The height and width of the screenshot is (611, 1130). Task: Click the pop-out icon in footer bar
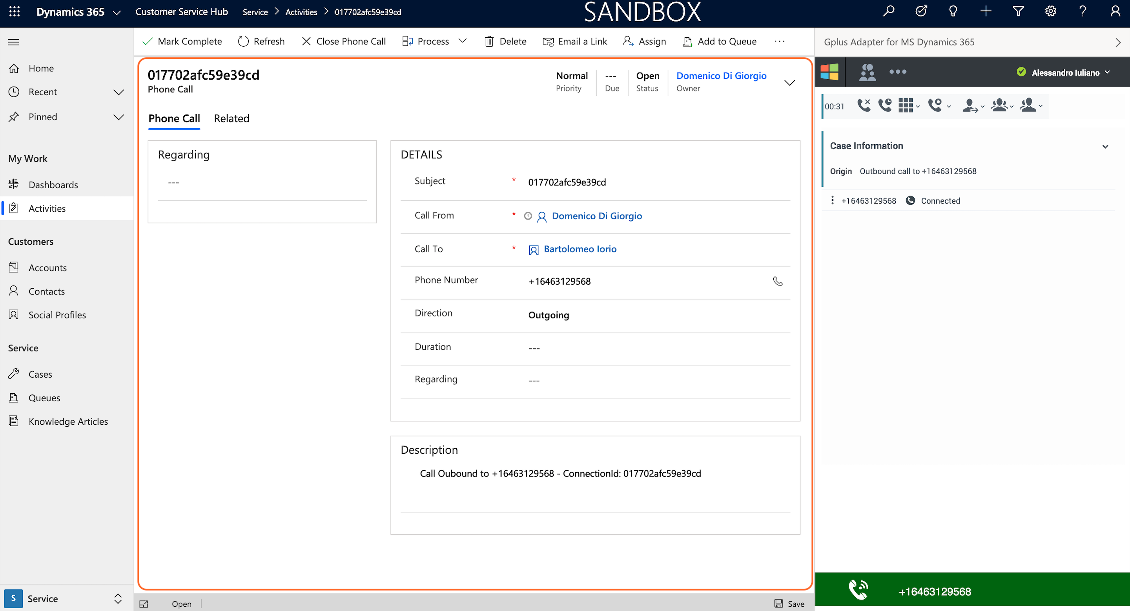(144, 604)
